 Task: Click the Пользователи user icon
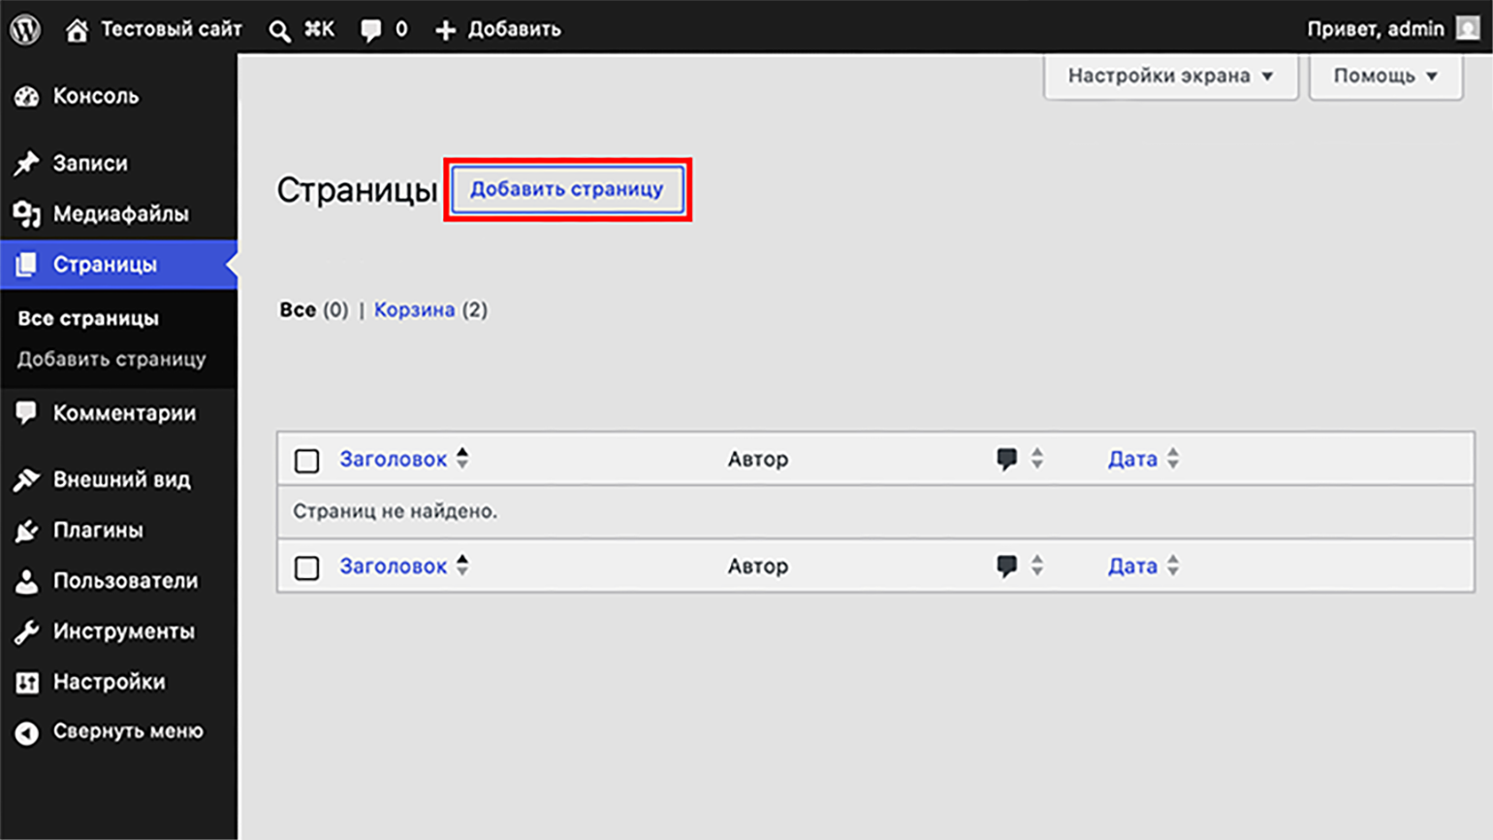(27, 581)
